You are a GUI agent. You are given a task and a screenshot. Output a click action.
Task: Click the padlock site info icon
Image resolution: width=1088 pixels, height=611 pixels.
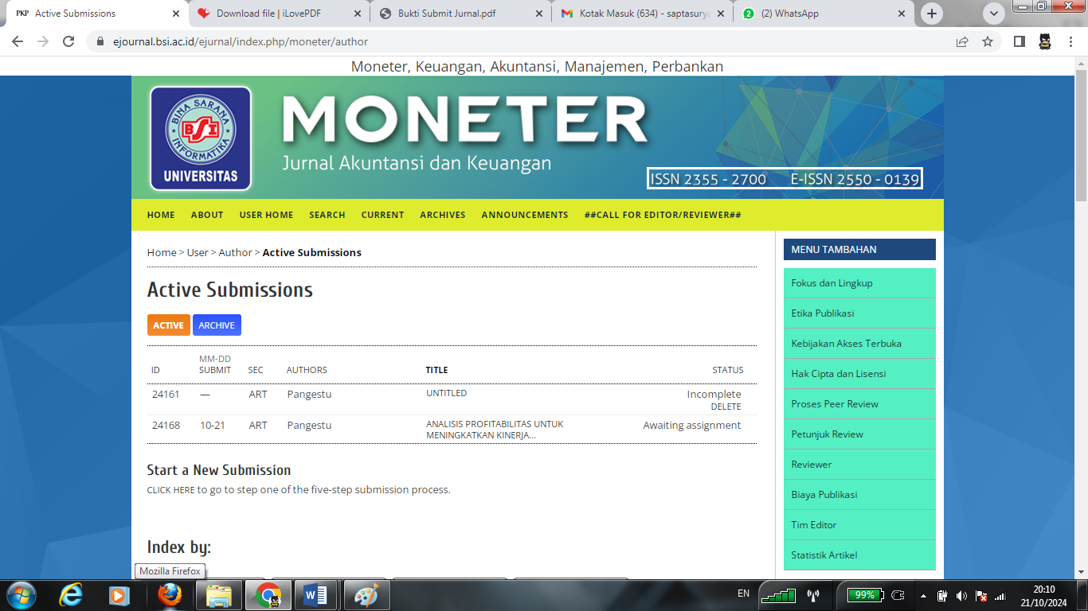[x=100, y=41]
